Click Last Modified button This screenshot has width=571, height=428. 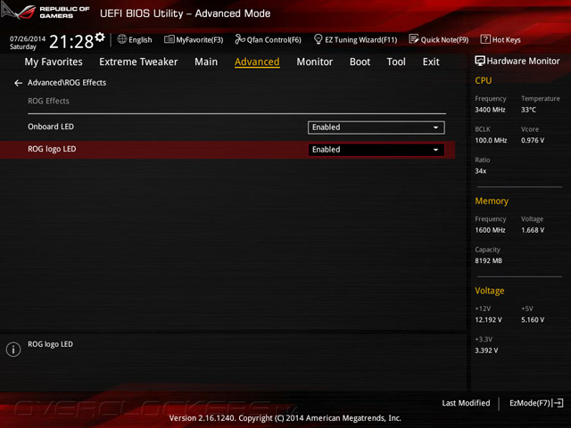point(466,403)
